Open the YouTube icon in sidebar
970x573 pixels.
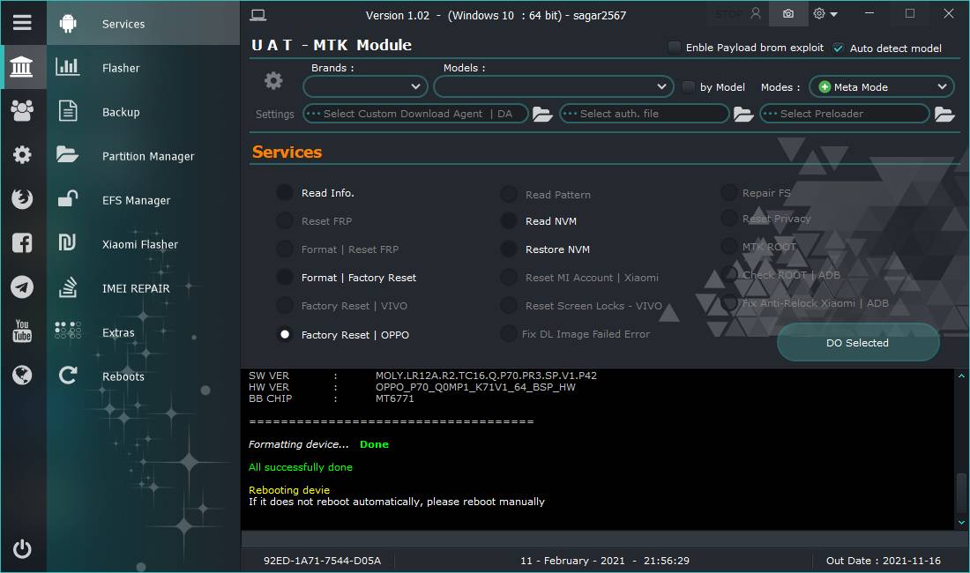(22, 331)
